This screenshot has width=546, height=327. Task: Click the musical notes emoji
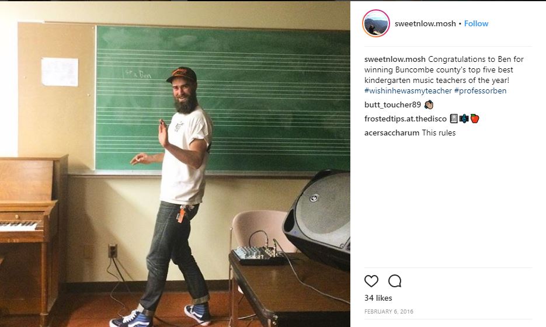point(464,119)
